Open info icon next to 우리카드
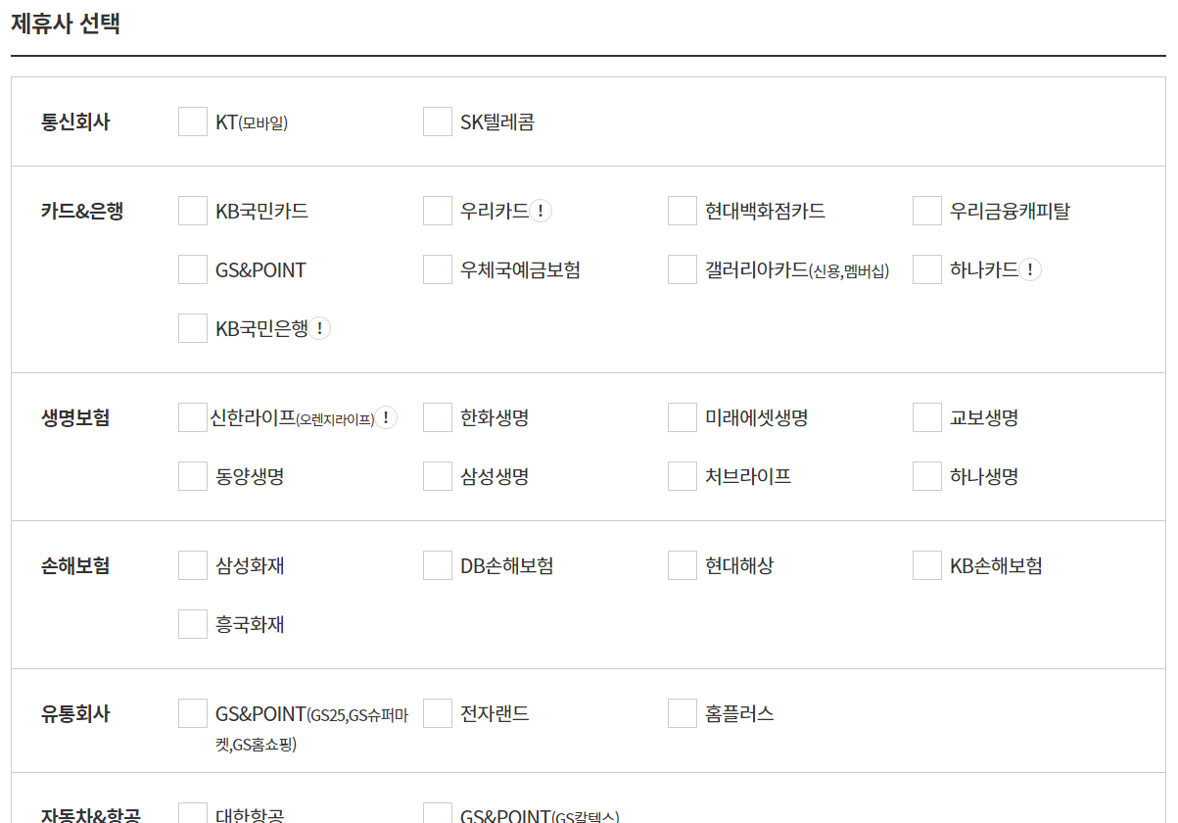 pyautogui.click(x=542, y=211)
